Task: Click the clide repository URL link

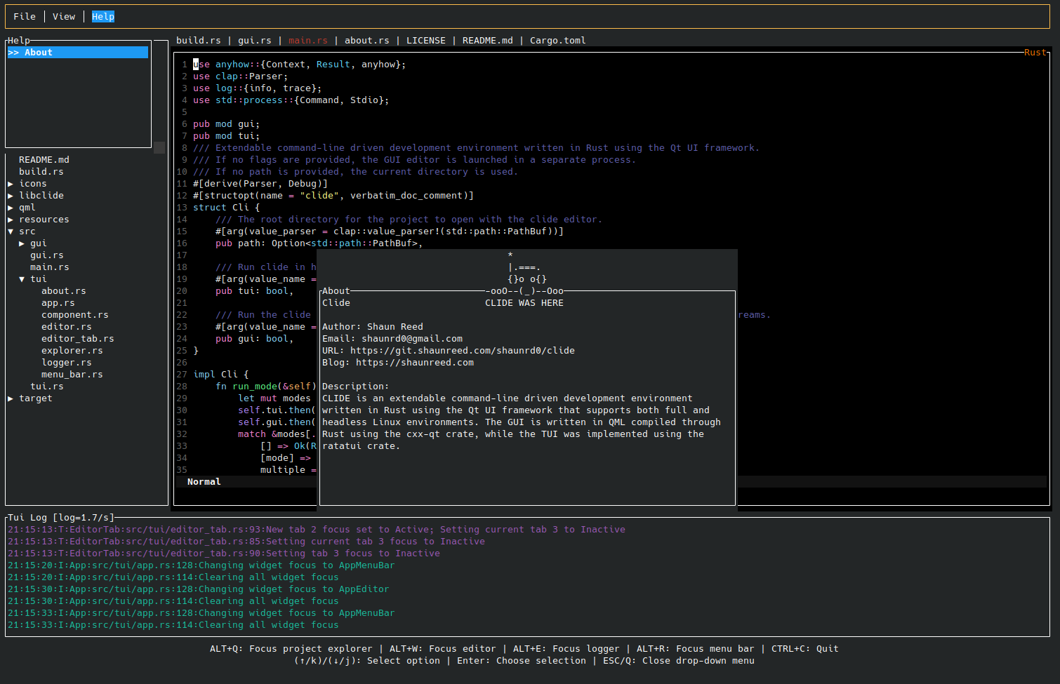Action: click(x=462, y=351)
